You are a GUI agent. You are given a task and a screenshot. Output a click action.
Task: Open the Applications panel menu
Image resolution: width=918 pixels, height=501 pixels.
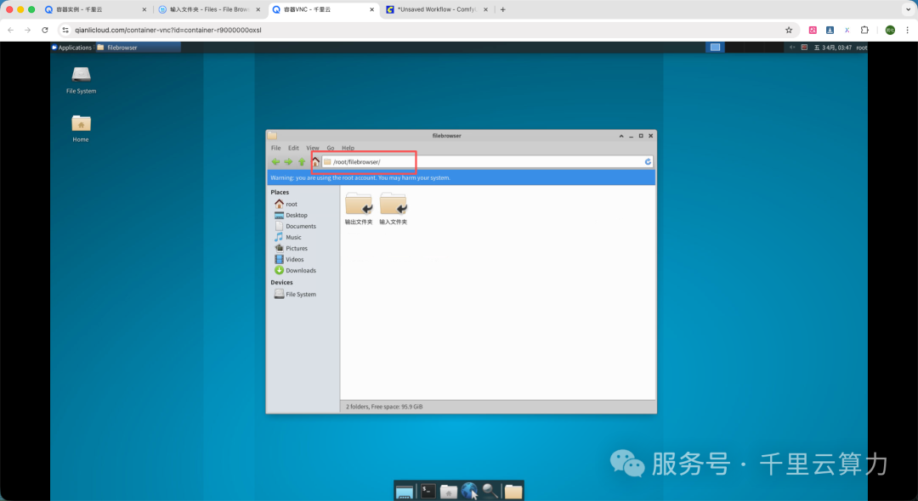pos(72,48)
